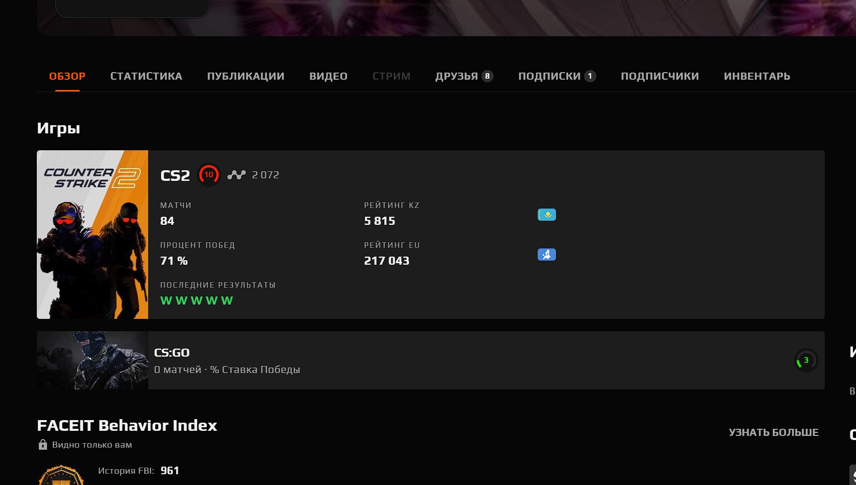
Task: Click the ELO value 2 072
Action: pyautogui.click(x=266, y=175)
